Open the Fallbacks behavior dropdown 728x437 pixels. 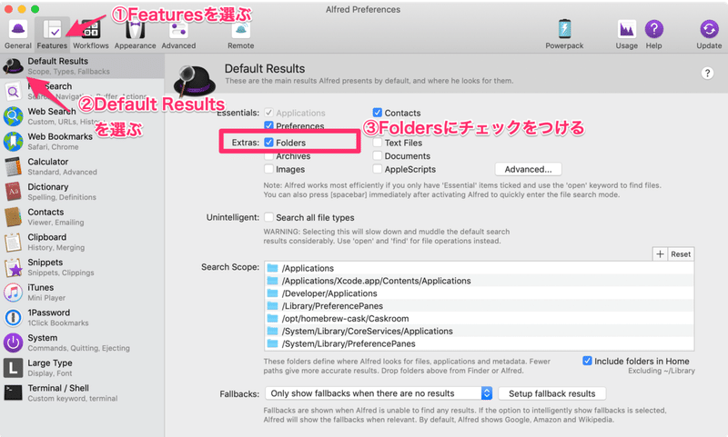(379, 393)
